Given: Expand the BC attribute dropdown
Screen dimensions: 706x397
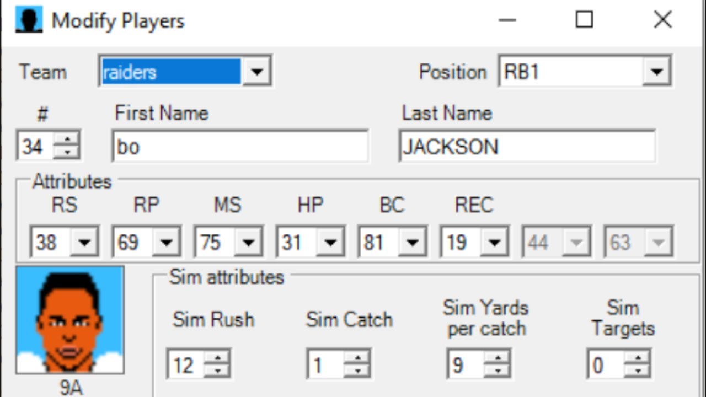Looking at the screenshot, I should coord(412,242).
